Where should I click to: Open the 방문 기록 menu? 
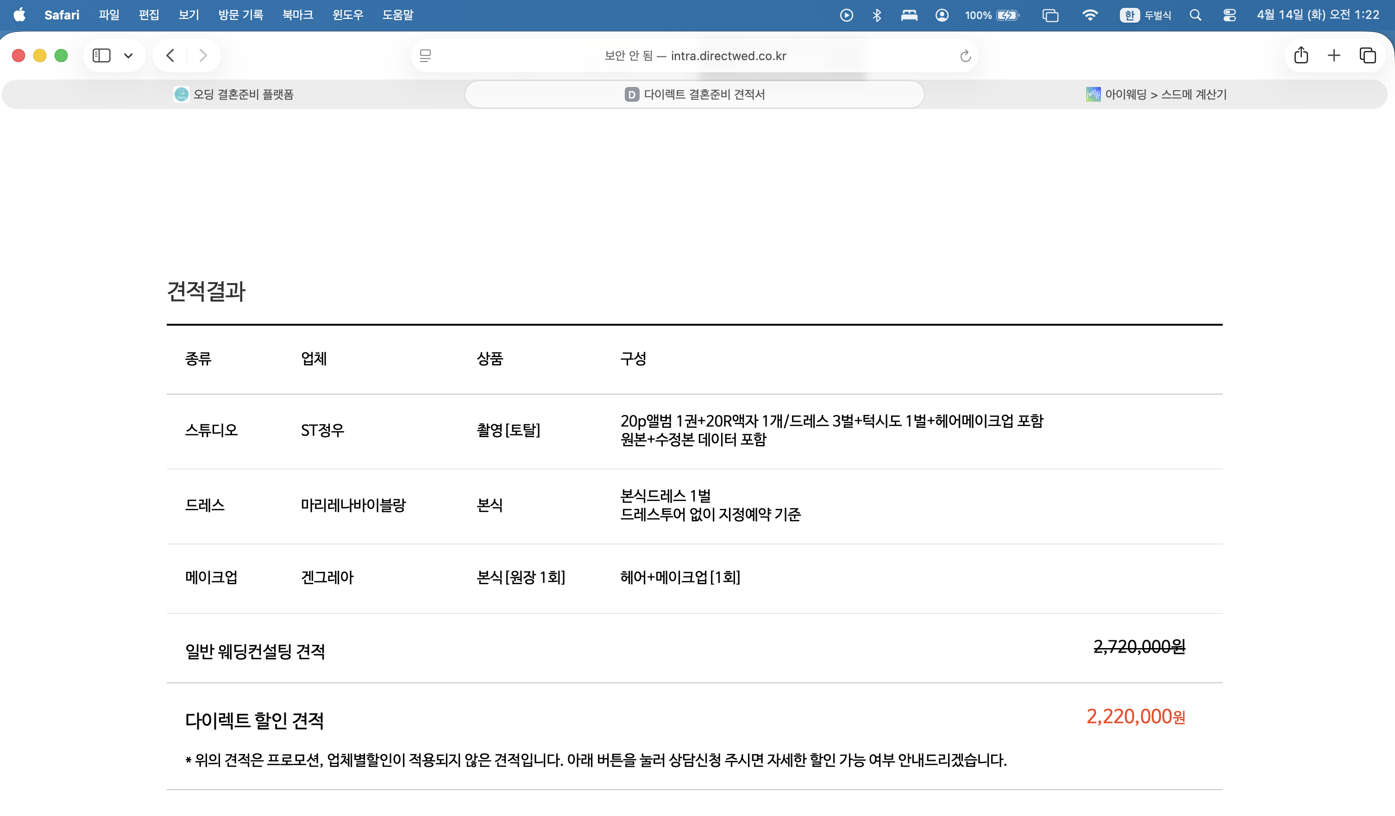pos(241,15)
